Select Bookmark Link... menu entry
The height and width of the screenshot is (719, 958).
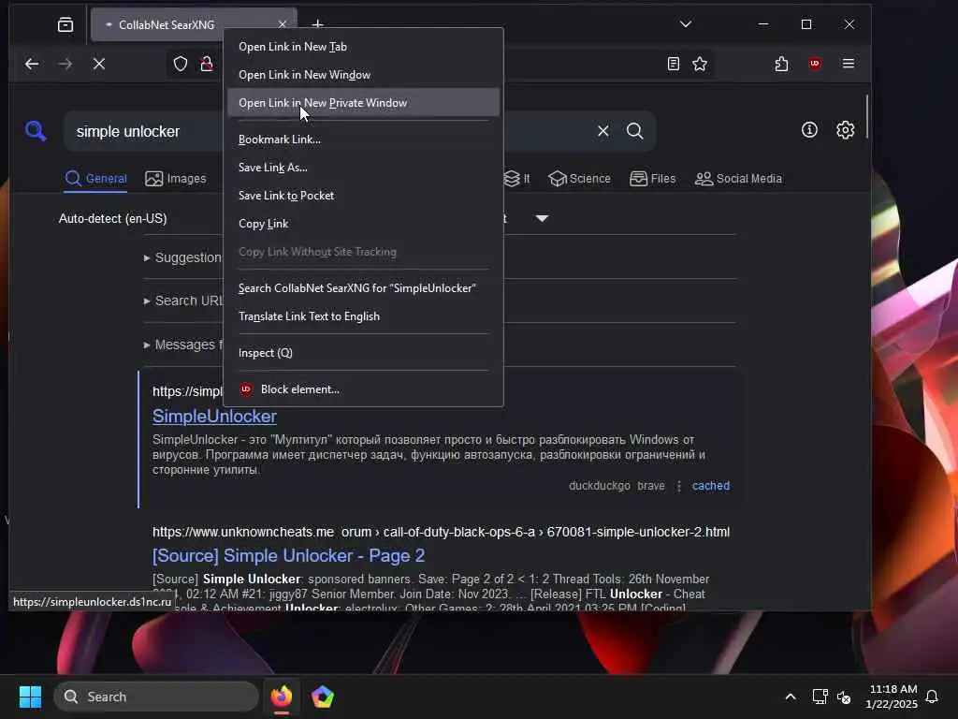pos(364,139)
